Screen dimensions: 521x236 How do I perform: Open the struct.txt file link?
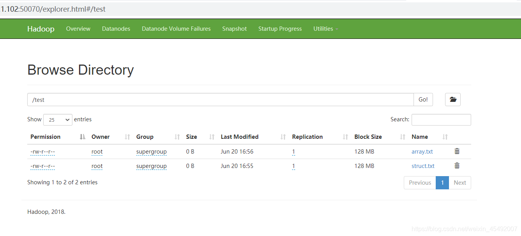423,166
